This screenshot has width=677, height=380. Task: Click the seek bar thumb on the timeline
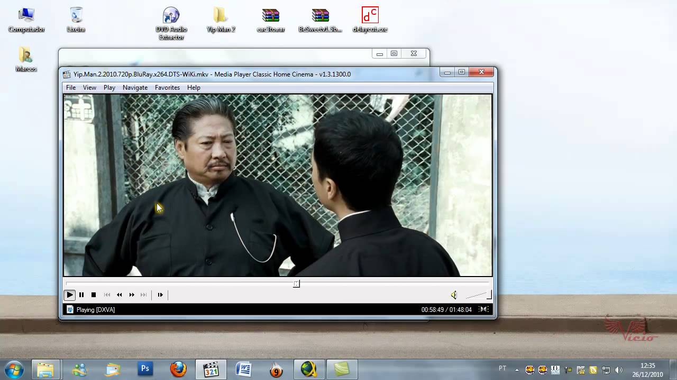tap(296, 284)
